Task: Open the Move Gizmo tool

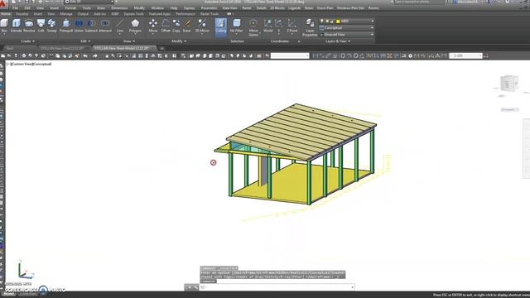Action: (x=253, y=27)
